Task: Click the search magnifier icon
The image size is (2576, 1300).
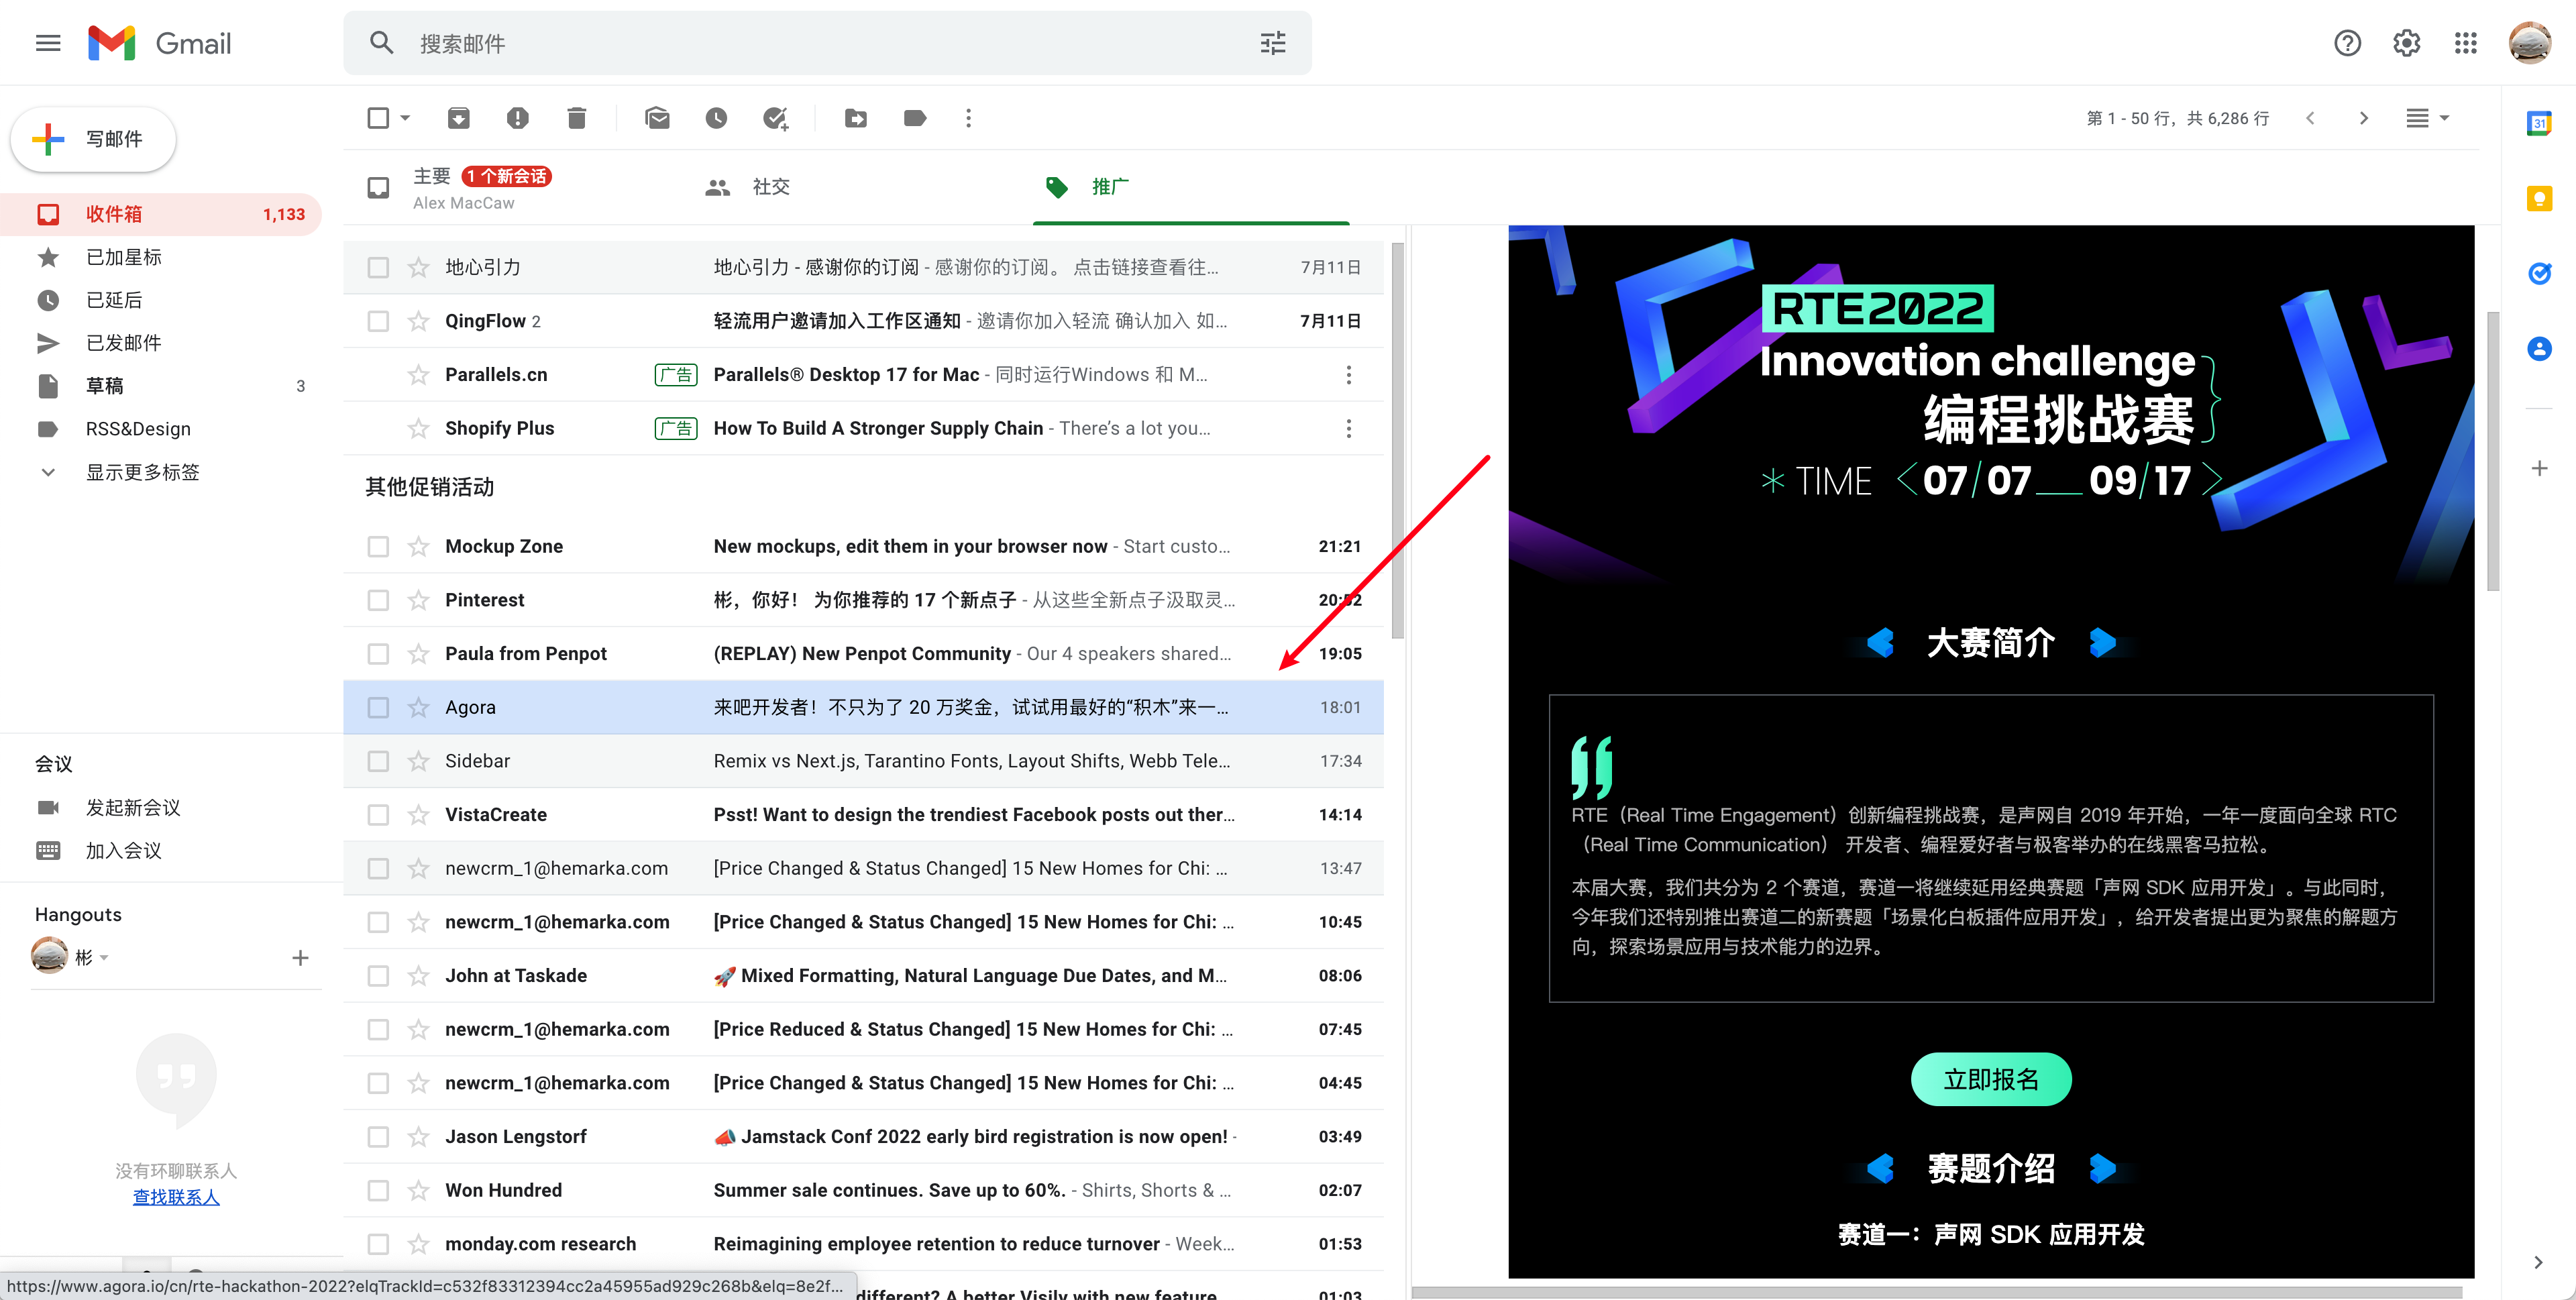Action: pyautogui.click(x=381, y=43)
